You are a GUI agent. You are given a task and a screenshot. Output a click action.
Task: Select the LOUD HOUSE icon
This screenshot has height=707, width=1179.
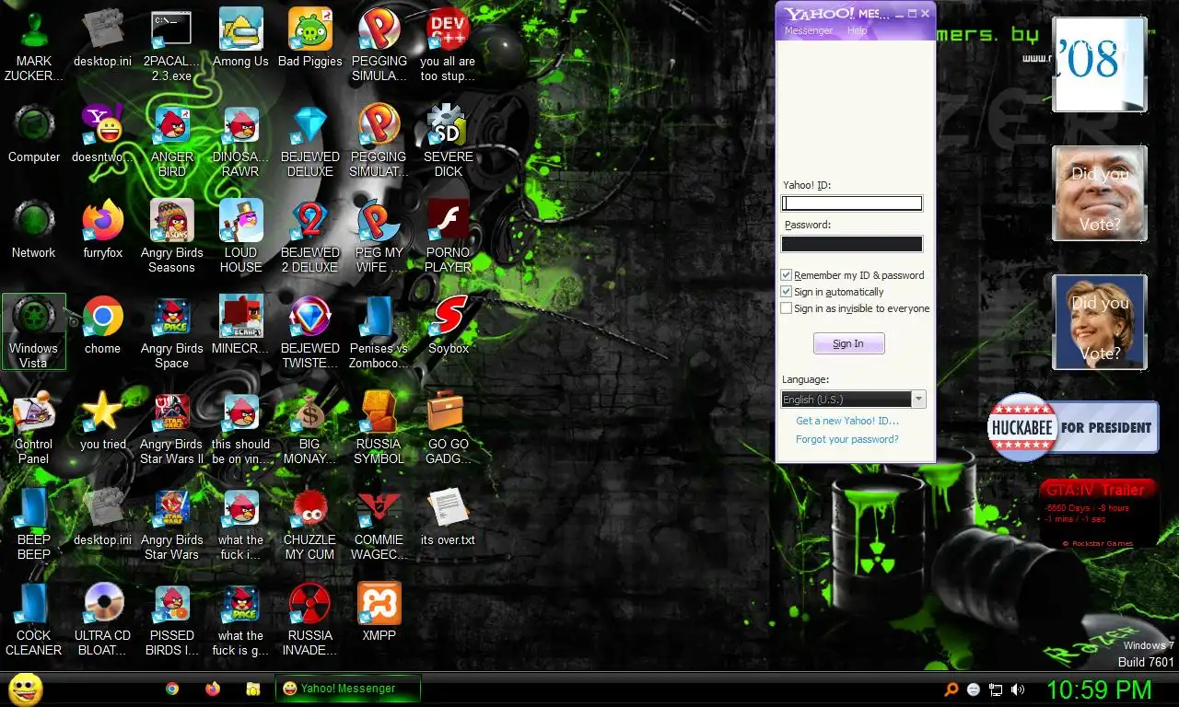click(x=240, y=238)
